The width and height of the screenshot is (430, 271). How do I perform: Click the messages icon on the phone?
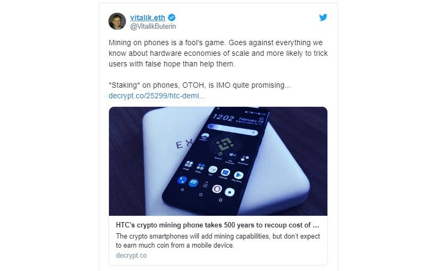click(193, 182)
